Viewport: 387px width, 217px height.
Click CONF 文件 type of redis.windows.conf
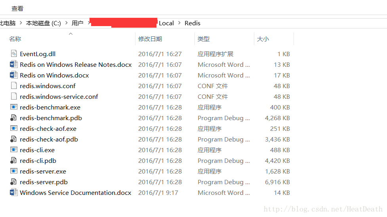pos(213,86)
